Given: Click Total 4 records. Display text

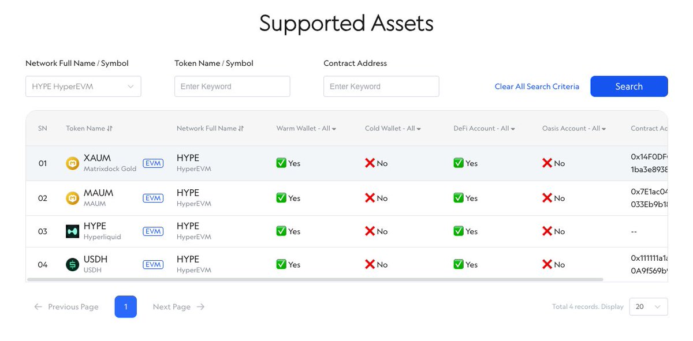Looking at the screenshot, I should pyautogui.click(x=588, y=307).
